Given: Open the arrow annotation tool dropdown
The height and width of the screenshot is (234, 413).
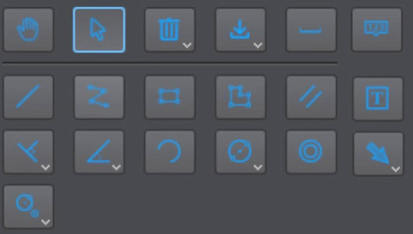Looking at the screenshot, I should click(396, 169).
